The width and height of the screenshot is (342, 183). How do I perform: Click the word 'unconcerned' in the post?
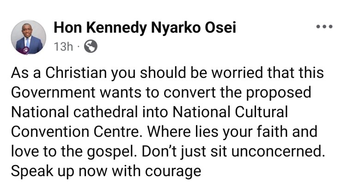click(276, 152)
